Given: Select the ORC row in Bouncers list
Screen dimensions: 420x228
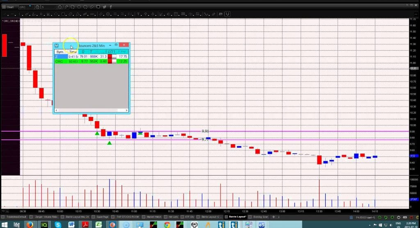Looking at the screenshot, I should coord(91,61).
